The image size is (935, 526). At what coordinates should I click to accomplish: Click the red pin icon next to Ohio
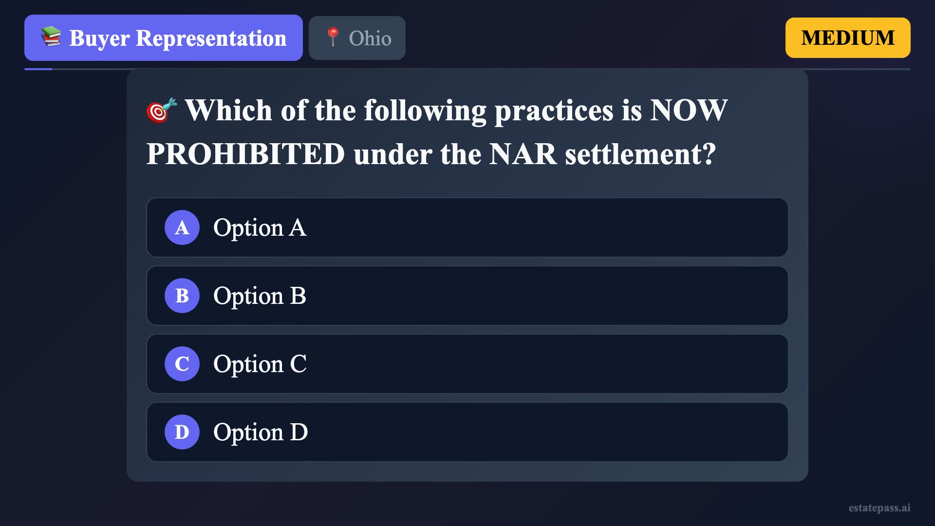[x=333, y=37]
